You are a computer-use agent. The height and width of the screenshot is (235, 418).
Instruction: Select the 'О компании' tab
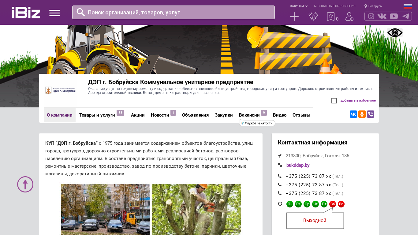click(60, 115)
